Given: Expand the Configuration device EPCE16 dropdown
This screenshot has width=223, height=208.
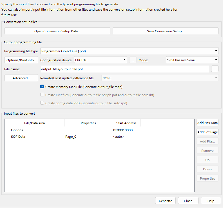Looking at the screenshot, I should pyautogui.click(x=101, y=60).
